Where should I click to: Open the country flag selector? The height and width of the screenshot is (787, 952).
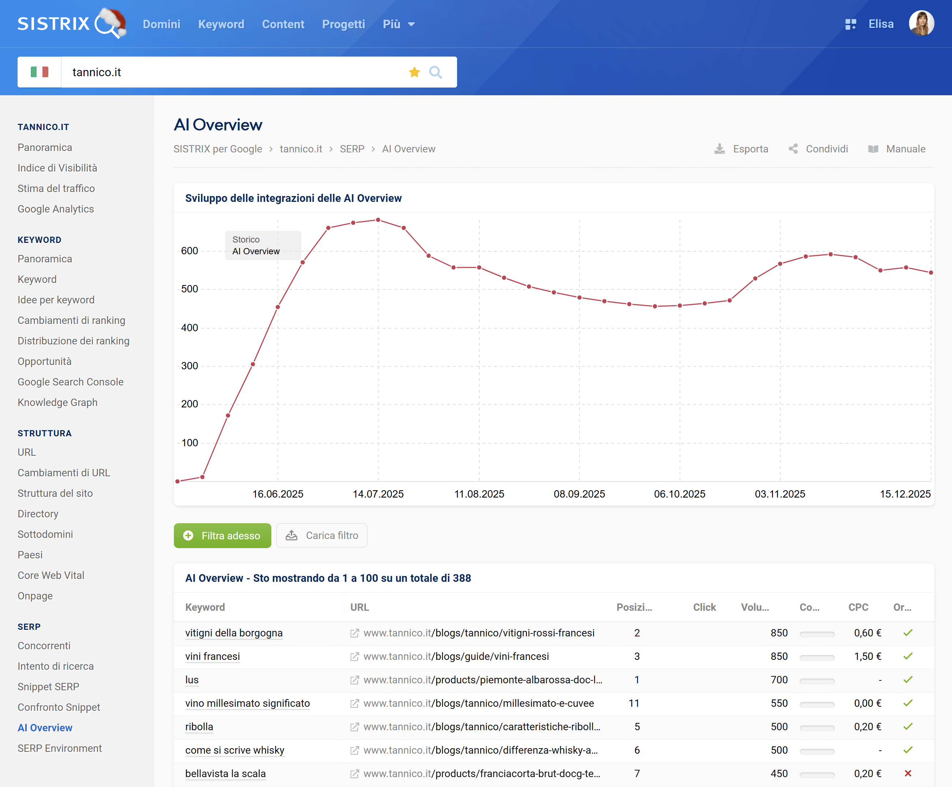coord(40,72)
